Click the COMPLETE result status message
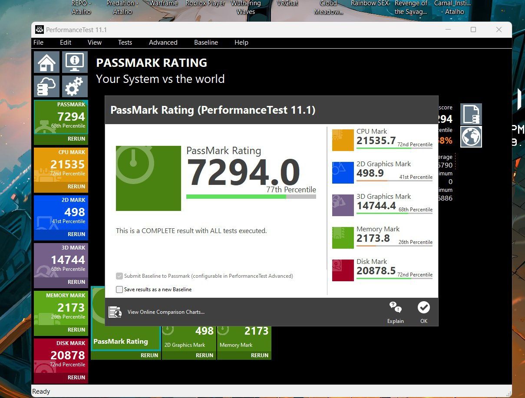The width and height of the screenshot is (525, 398). point(191,231)
